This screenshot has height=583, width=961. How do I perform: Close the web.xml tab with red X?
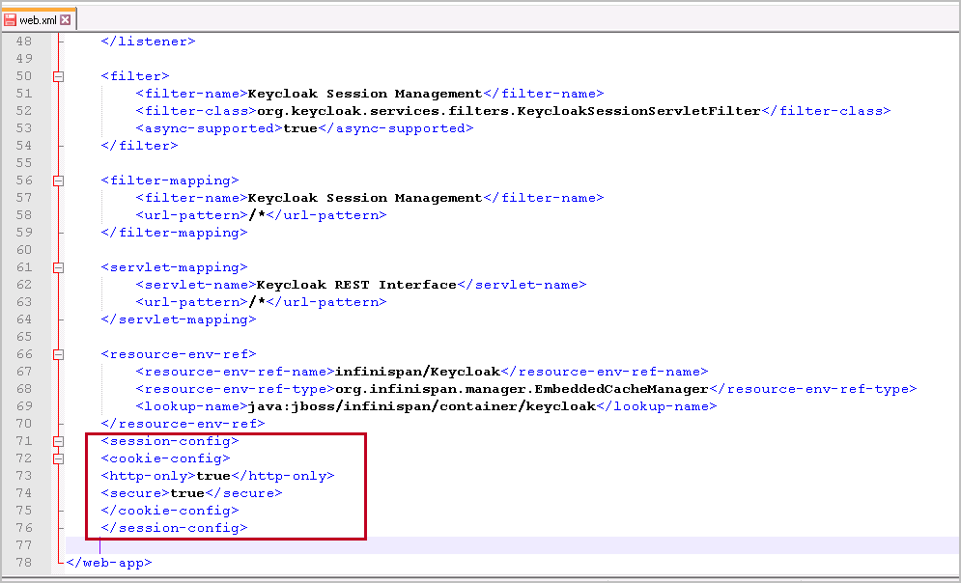[x=65, y=19]
